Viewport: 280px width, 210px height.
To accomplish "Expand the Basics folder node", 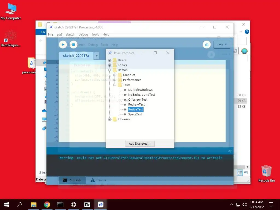I will [x=109, y=60].
